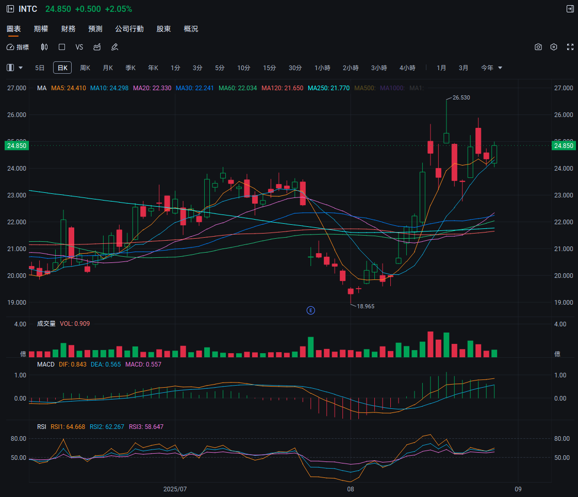This screenshot has height=497, width=578.
Task: Select the candlestick chart style icon
Action: (x=44, y=47)
